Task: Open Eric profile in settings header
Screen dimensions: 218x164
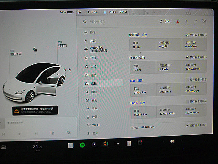Action: coord(165,21)
